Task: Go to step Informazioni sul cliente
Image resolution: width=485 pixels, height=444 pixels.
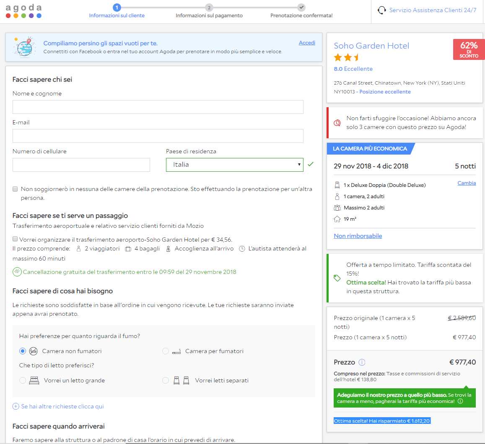Action: (x=117, y=15)
